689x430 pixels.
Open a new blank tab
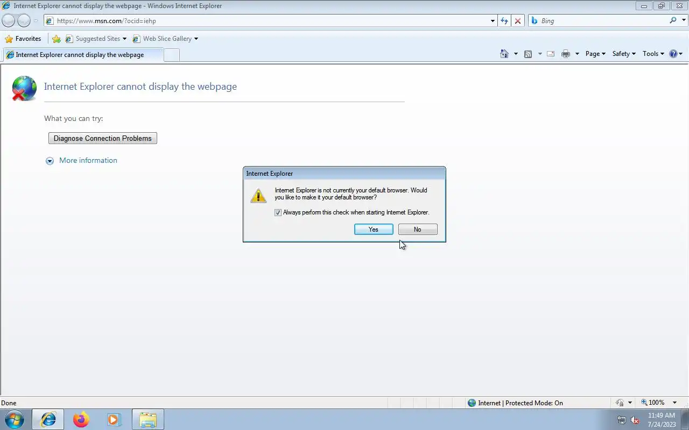[x=171, y=55]
